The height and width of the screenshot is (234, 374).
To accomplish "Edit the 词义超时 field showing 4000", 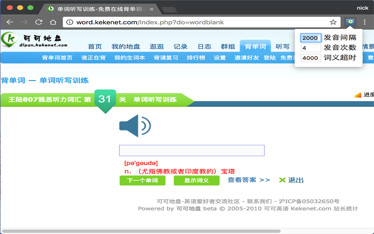I will click(x=311, y=58).
